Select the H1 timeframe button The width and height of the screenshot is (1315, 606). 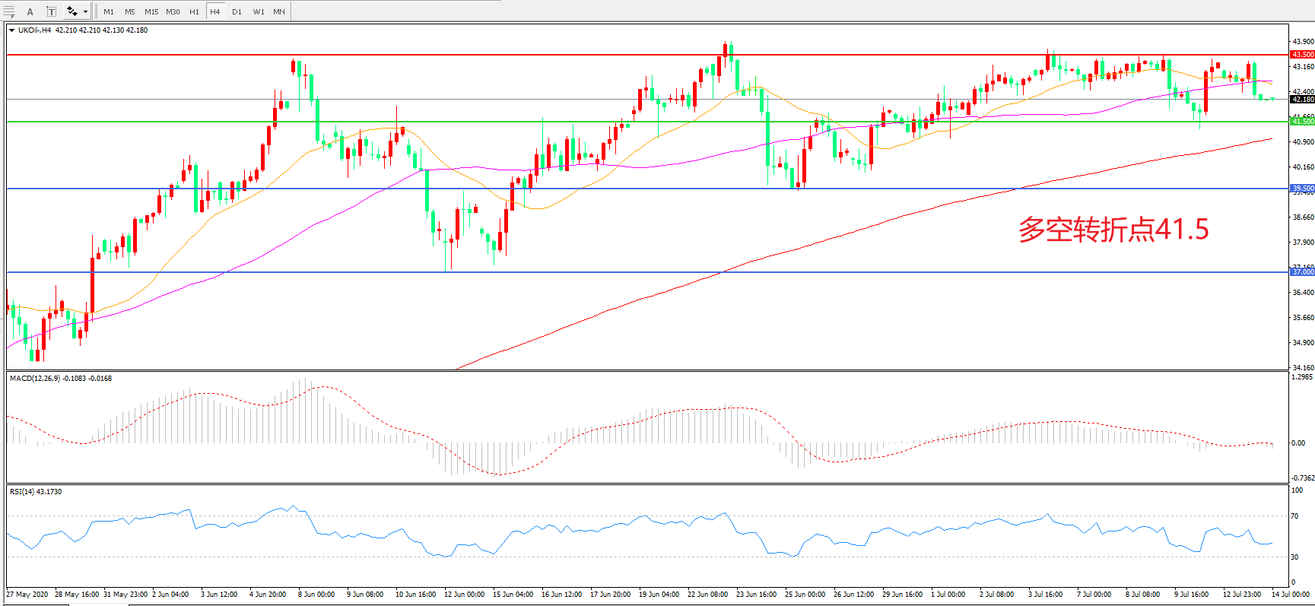pos(194,11)
